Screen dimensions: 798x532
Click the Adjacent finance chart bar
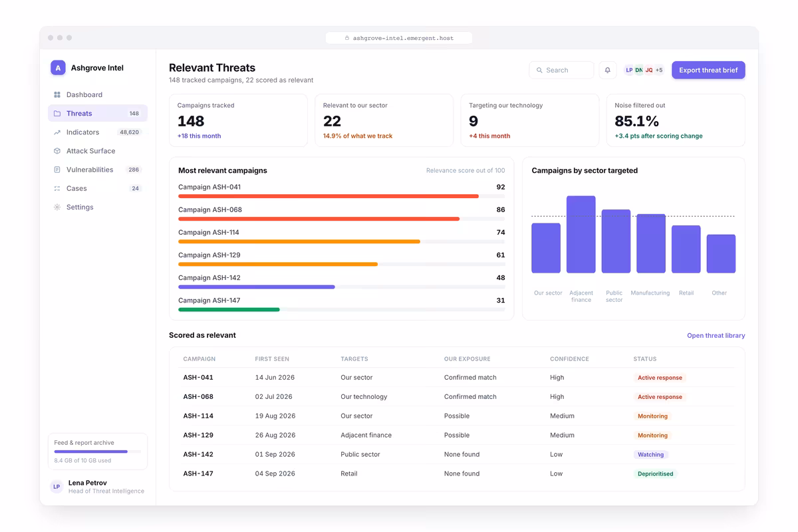point(581,234)
